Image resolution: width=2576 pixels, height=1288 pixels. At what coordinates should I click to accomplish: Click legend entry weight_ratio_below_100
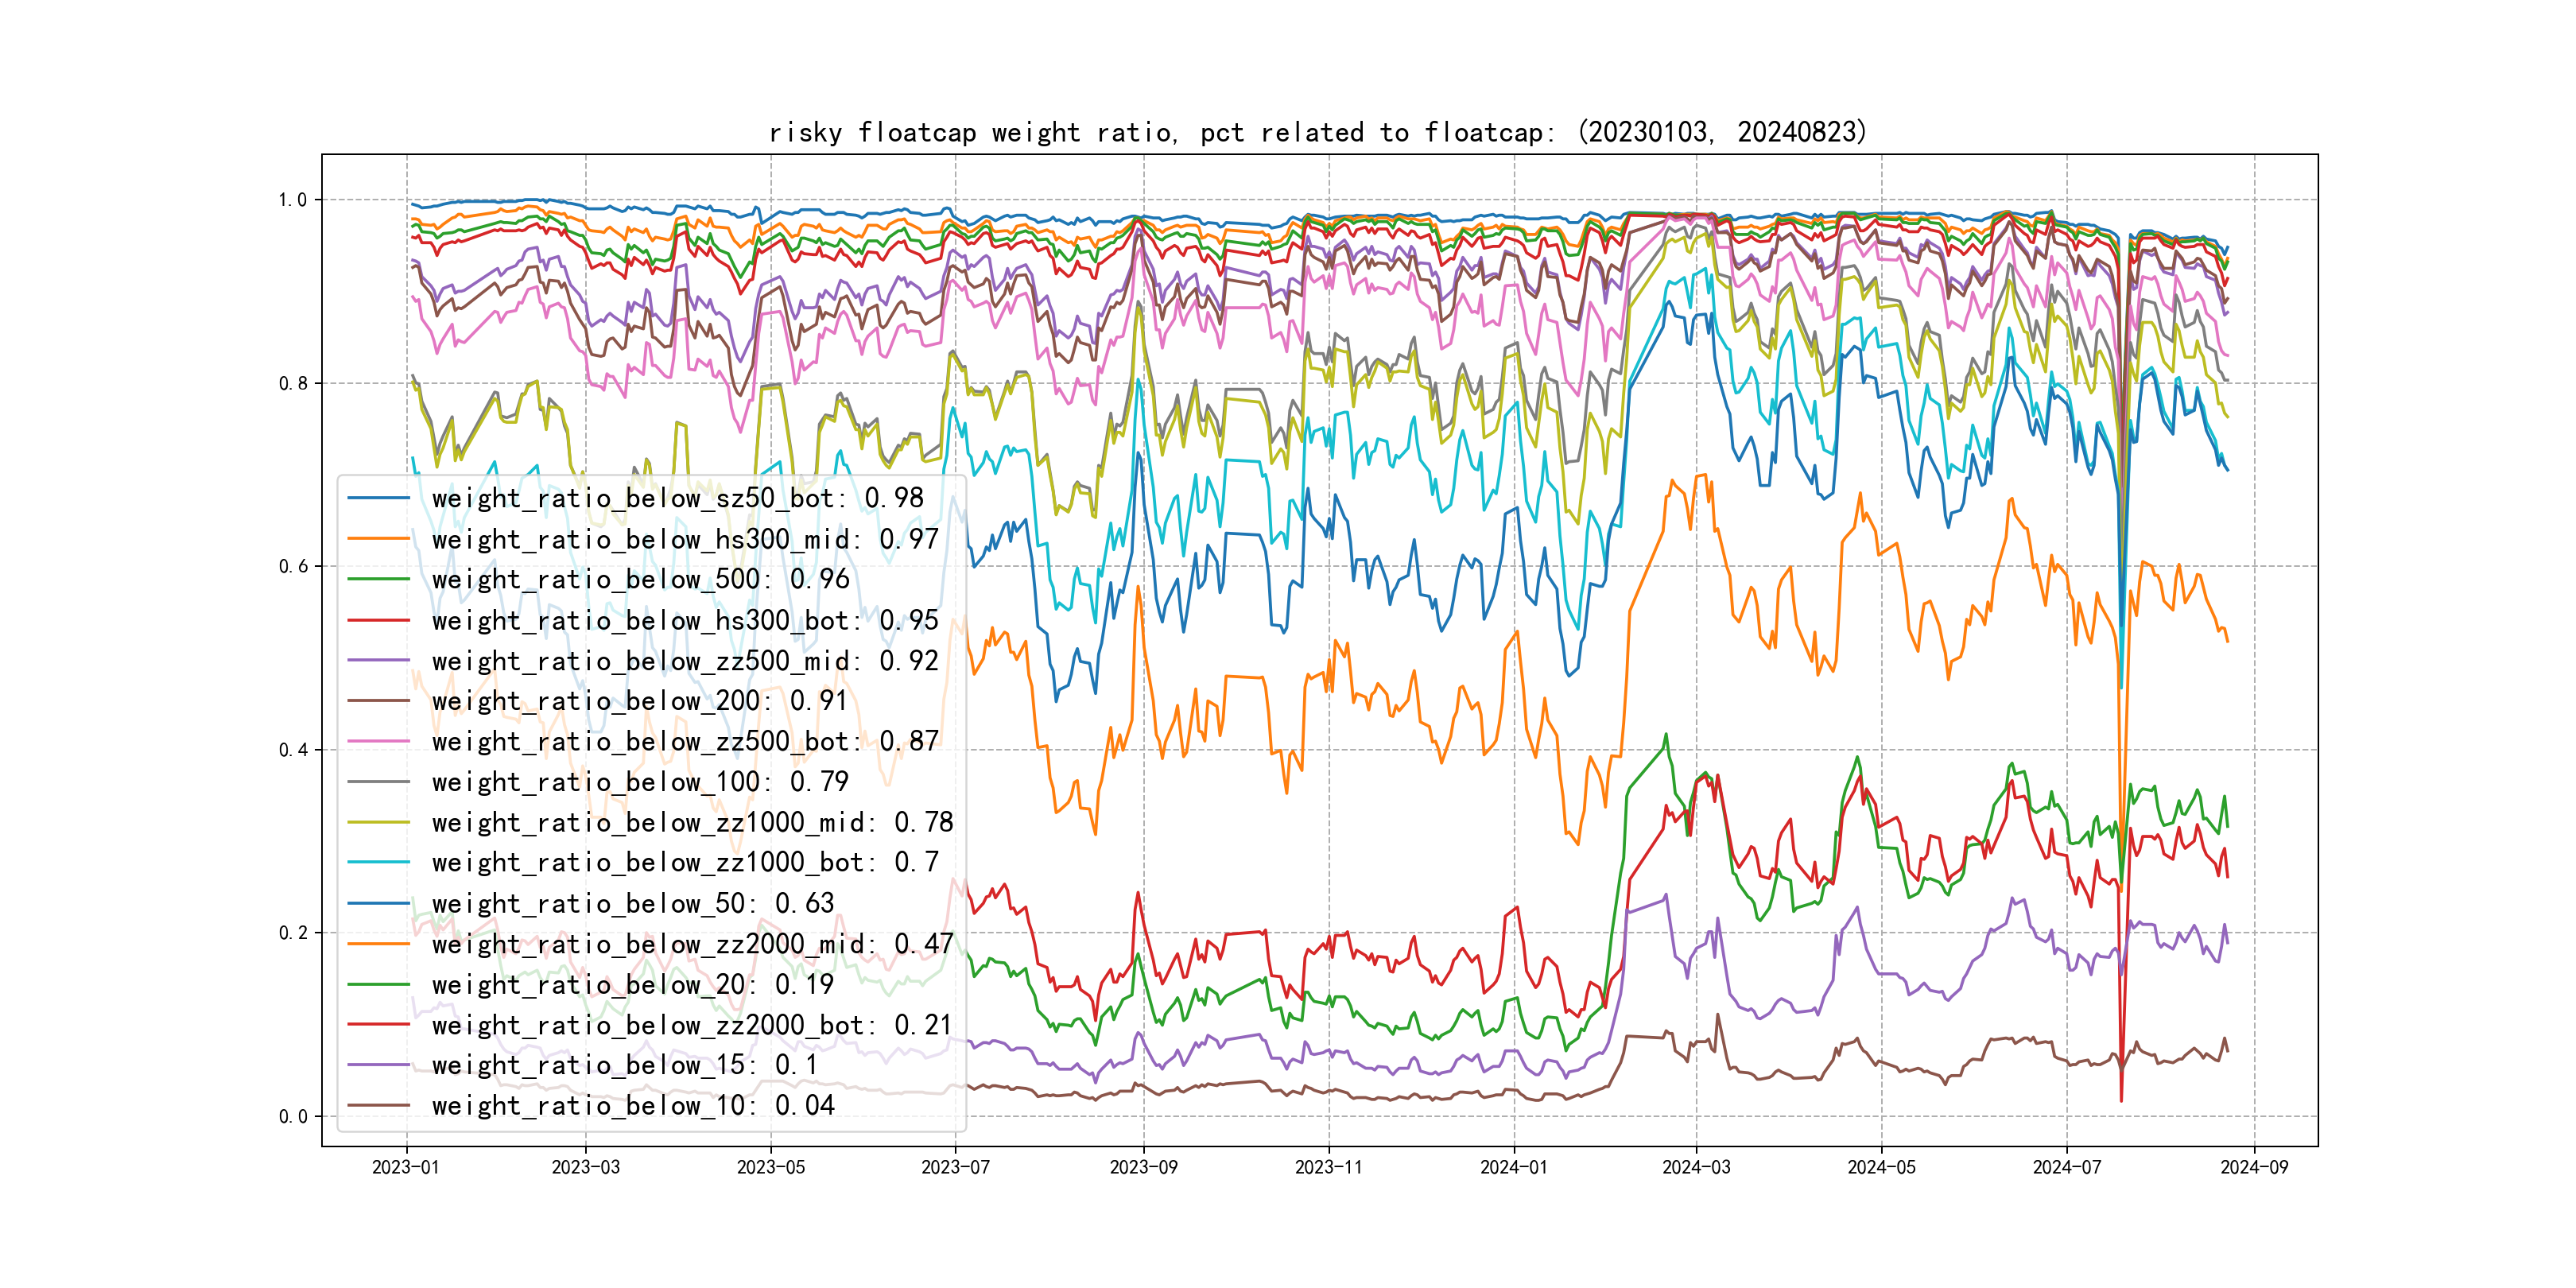pyautogui.click(x=640, y=782)
